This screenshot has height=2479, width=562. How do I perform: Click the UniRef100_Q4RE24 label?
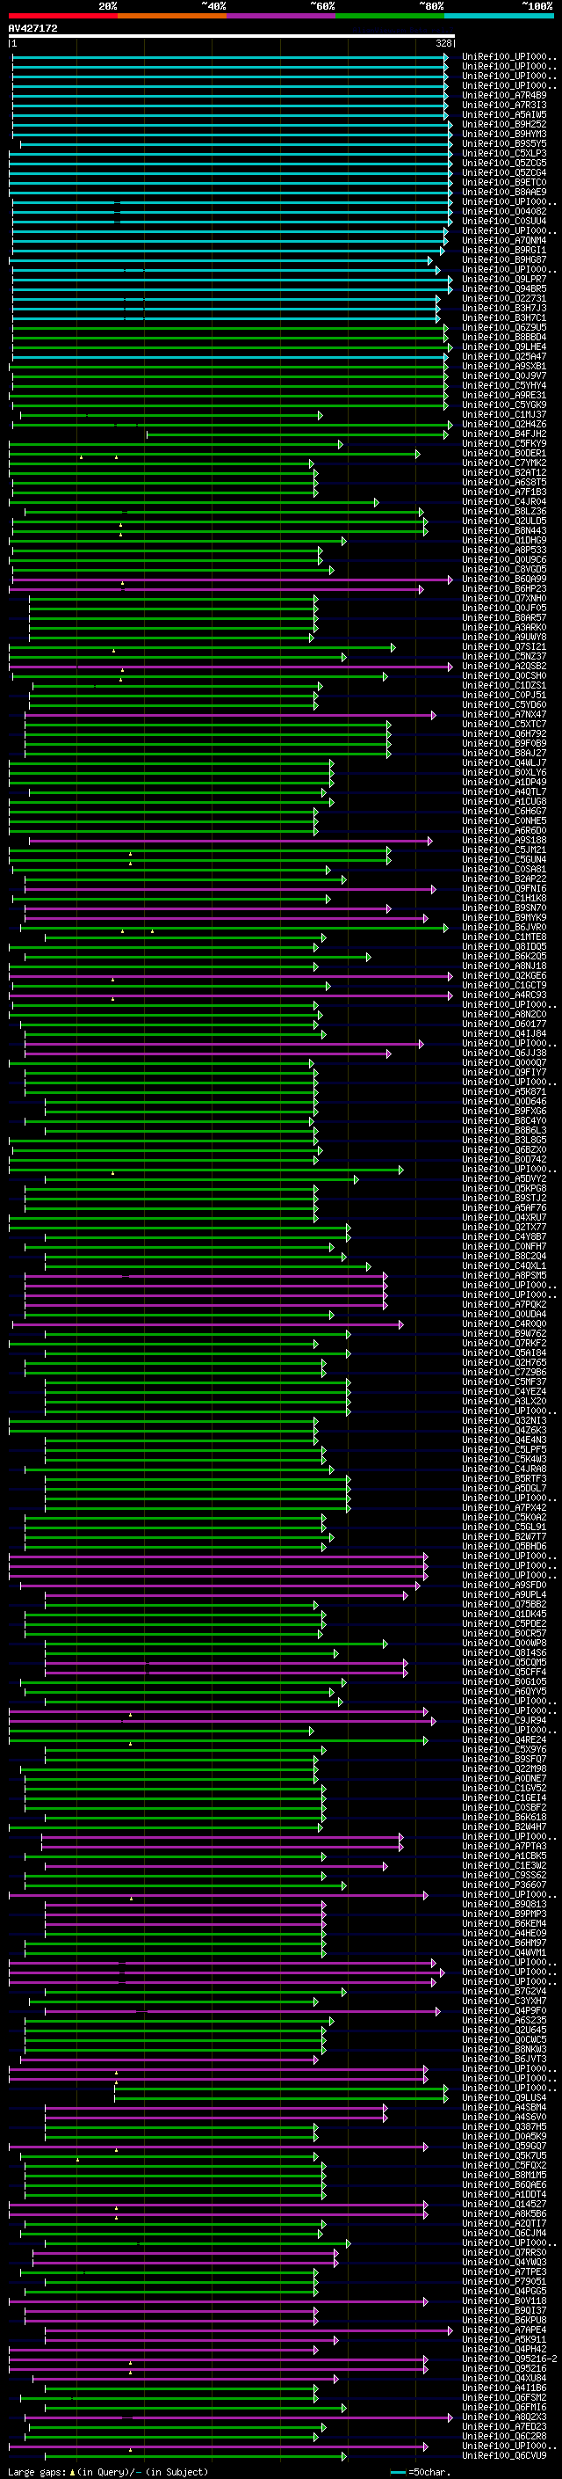point(504,1740)
